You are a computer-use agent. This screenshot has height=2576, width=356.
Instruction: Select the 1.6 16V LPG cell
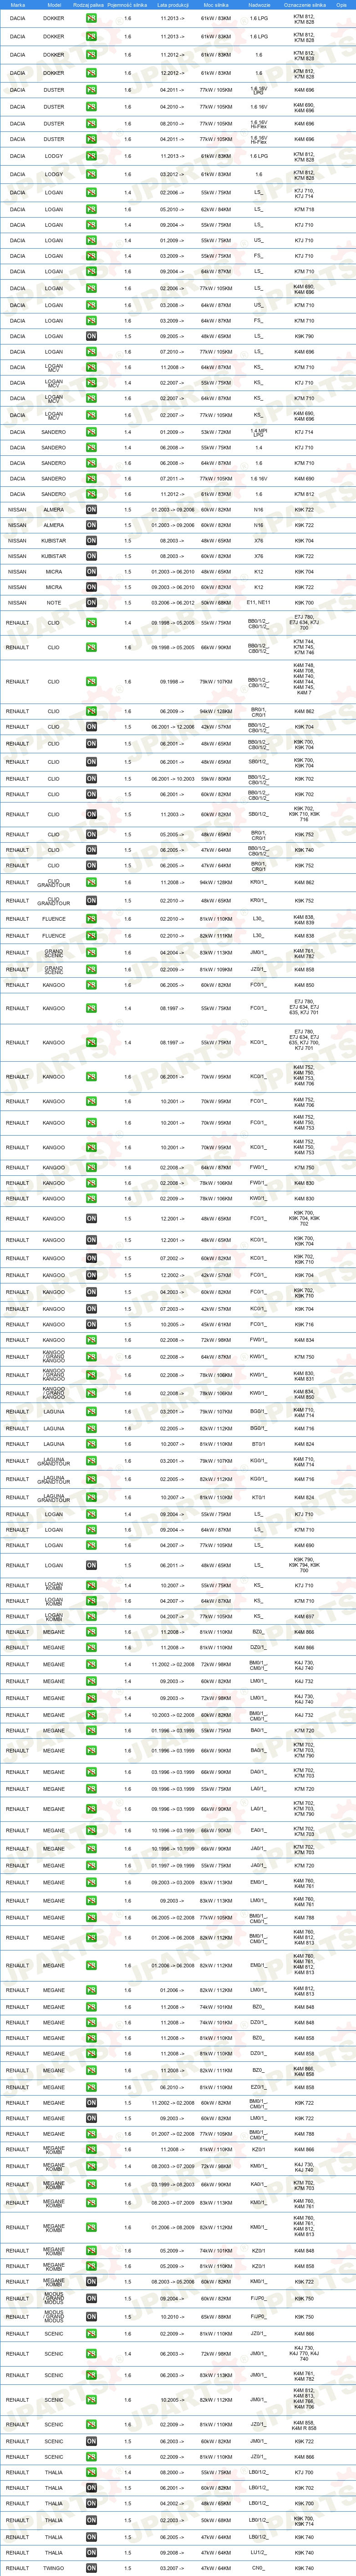[x=258, y=90]
